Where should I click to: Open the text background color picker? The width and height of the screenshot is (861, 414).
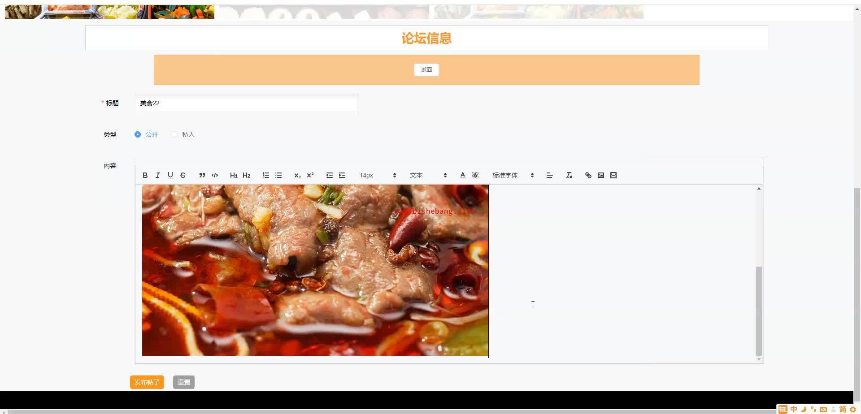[475, 175]
